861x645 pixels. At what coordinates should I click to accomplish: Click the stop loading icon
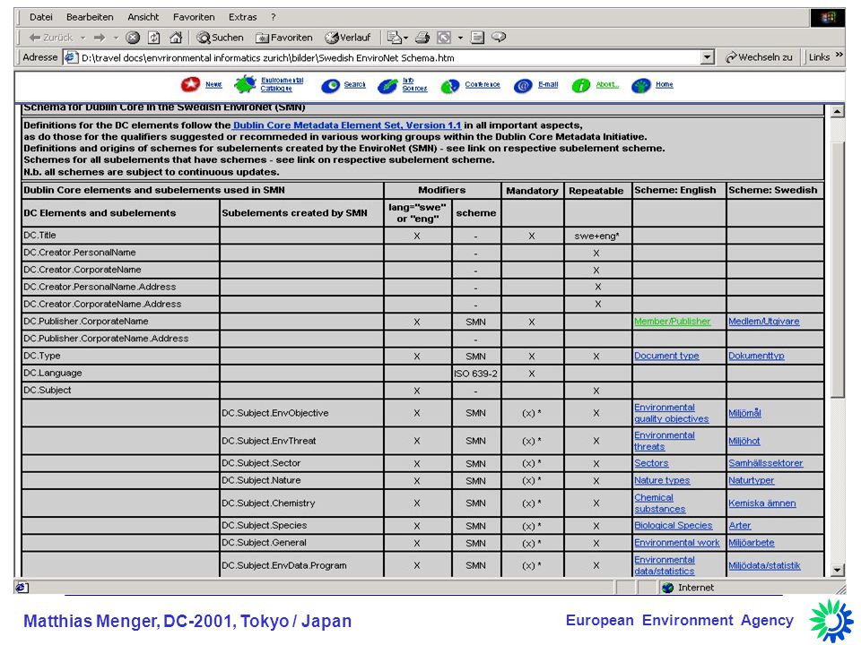click(133, 38)
